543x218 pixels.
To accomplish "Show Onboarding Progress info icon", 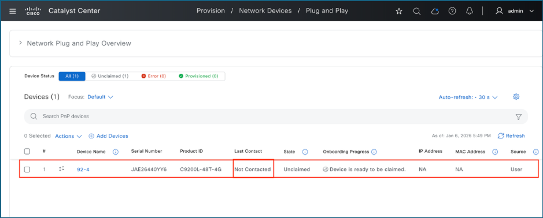I will pyautogui.click(x=374, y=152).
